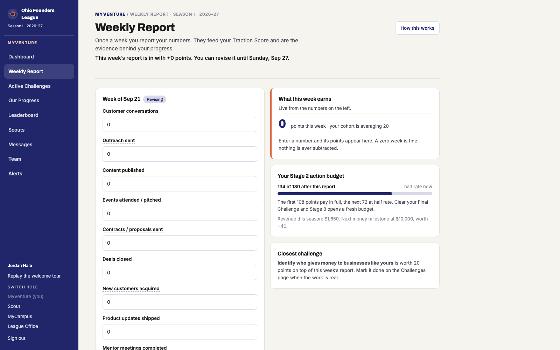Focus the Deals closed input field

(180, 273)
